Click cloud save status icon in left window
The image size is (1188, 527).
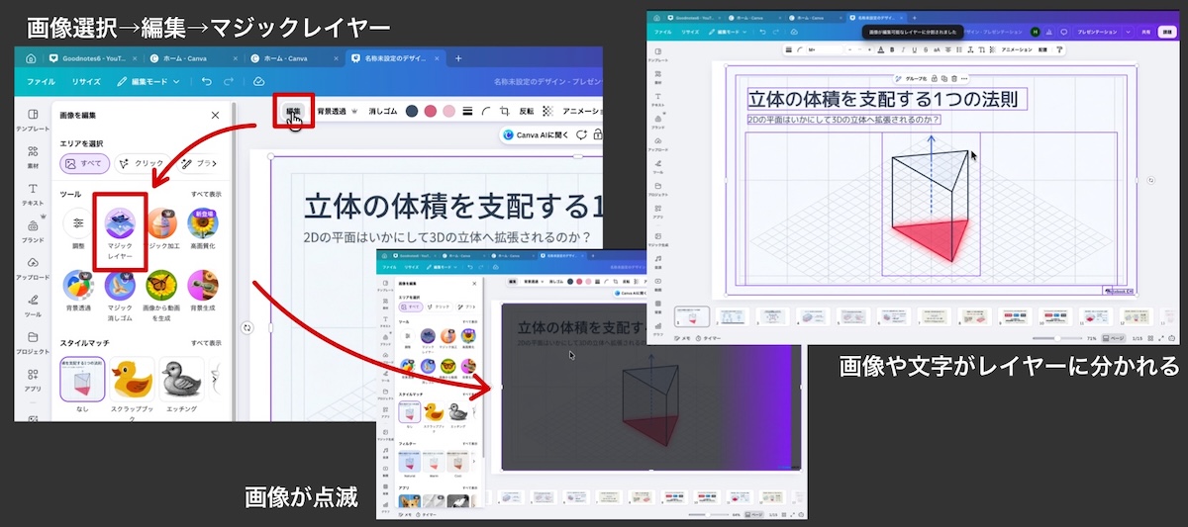tap(258, 81)
